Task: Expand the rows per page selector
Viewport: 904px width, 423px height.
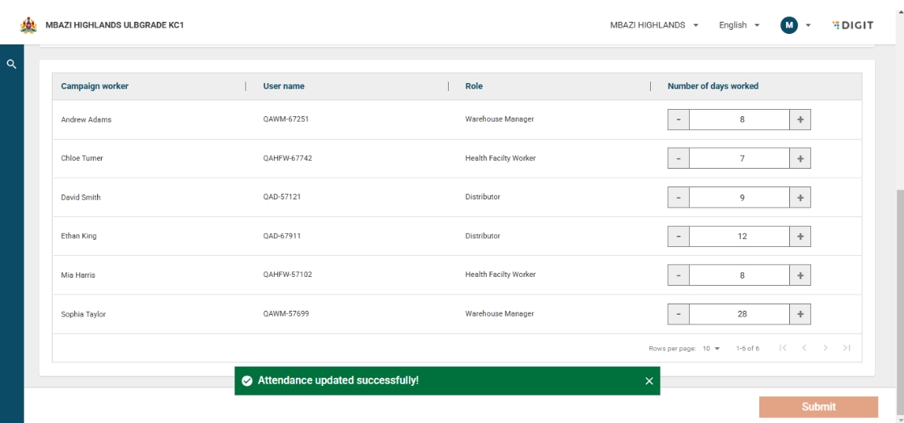Action: click(711, 348)
